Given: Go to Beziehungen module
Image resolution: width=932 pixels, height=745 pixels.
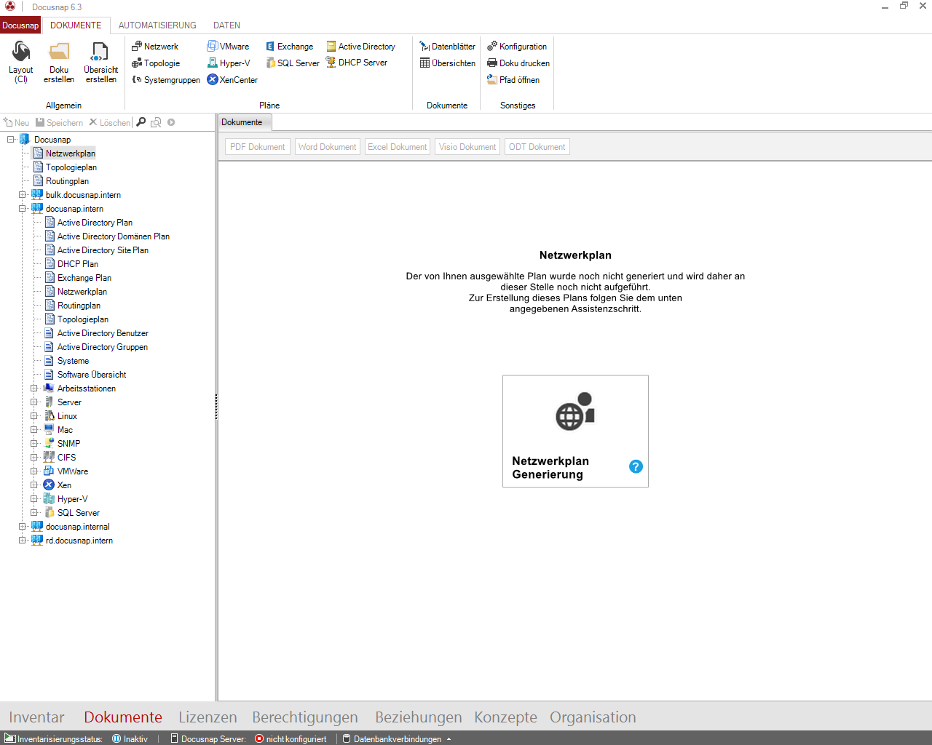Looking at the screenshot, I should pos(419,717).
